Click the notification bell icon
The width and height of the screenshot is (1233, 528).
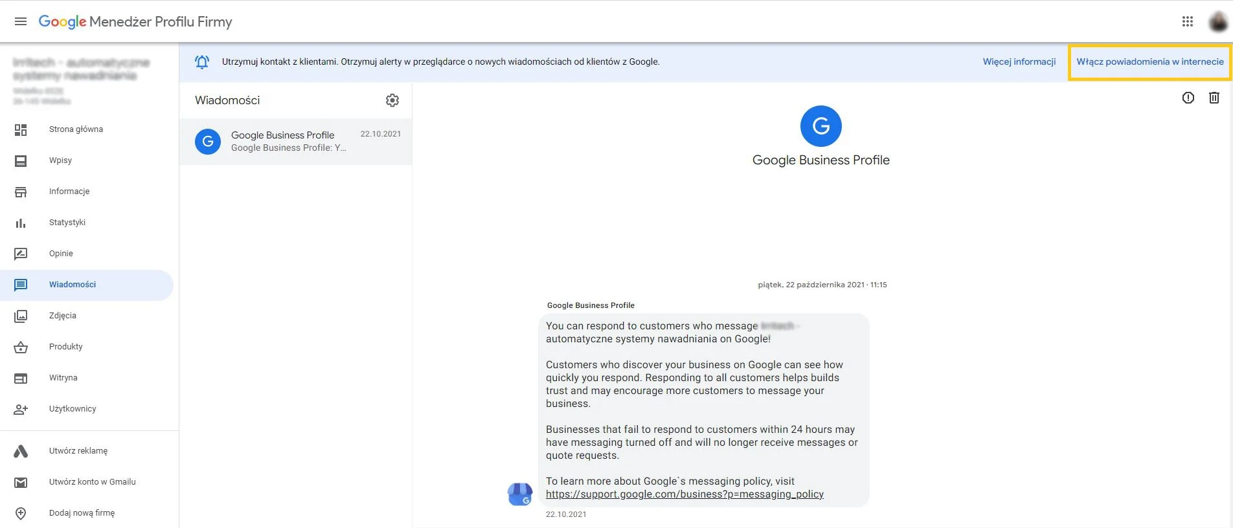point(202,62)
